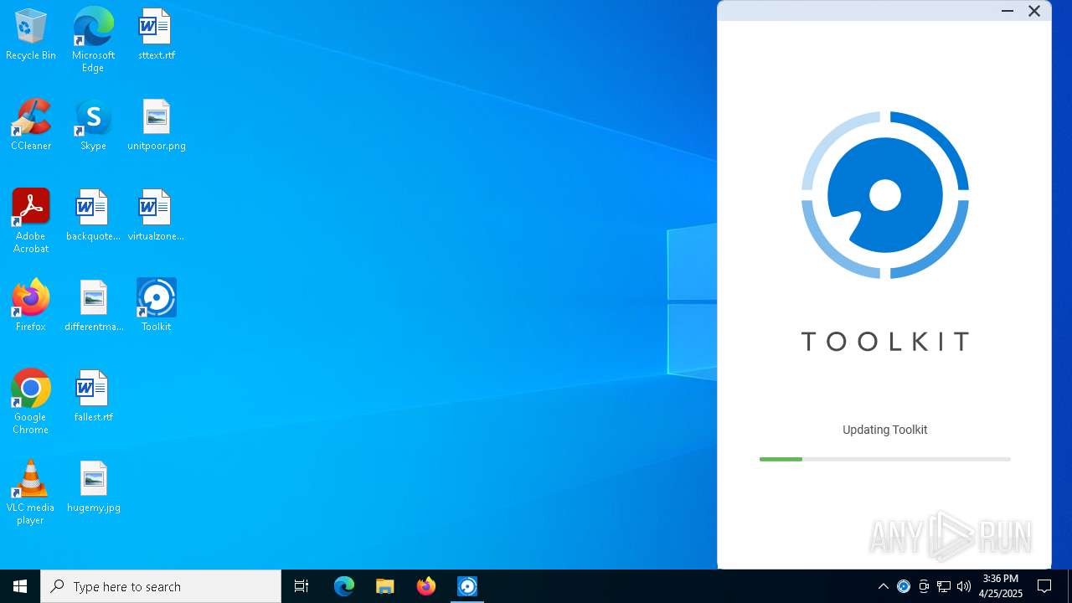Select fallest.rtf desktop file

click(93, 396)
